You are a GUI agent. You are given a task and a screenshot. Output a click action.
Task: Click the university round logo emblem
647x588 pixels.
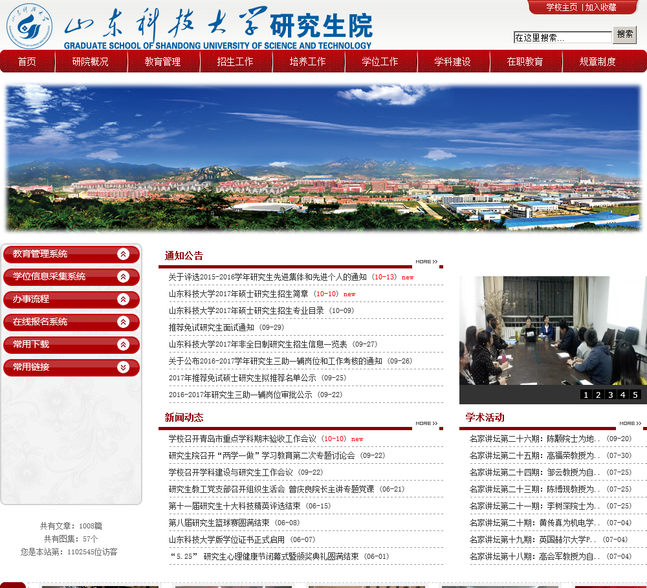29,26
